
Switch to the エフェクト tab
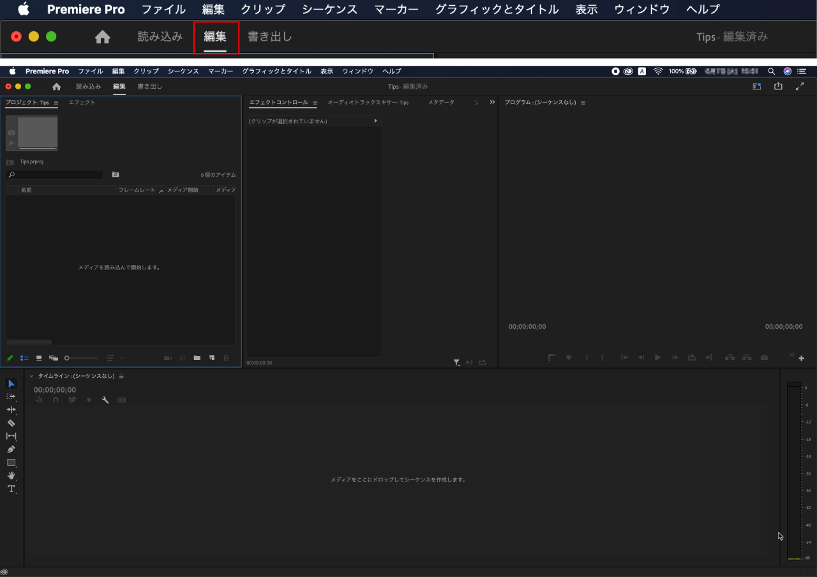pyautogui.click(x=82, y=102)
